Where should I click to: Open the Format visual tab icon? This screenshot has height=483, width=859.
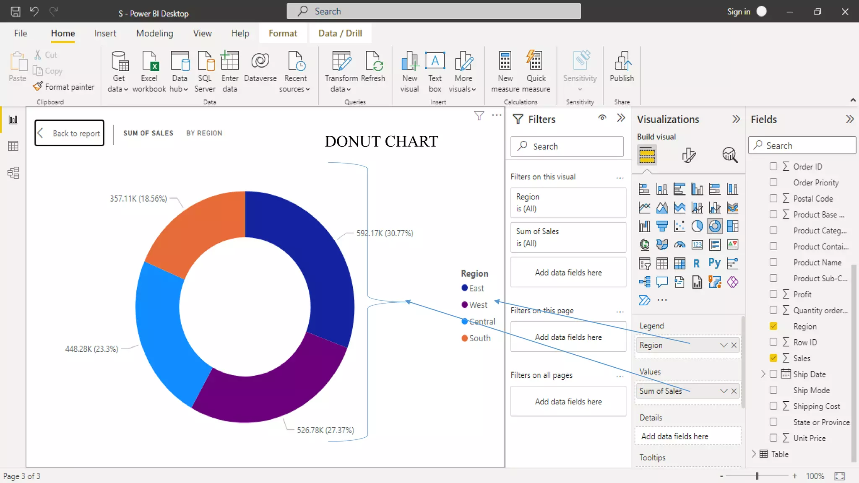point(688,155)
